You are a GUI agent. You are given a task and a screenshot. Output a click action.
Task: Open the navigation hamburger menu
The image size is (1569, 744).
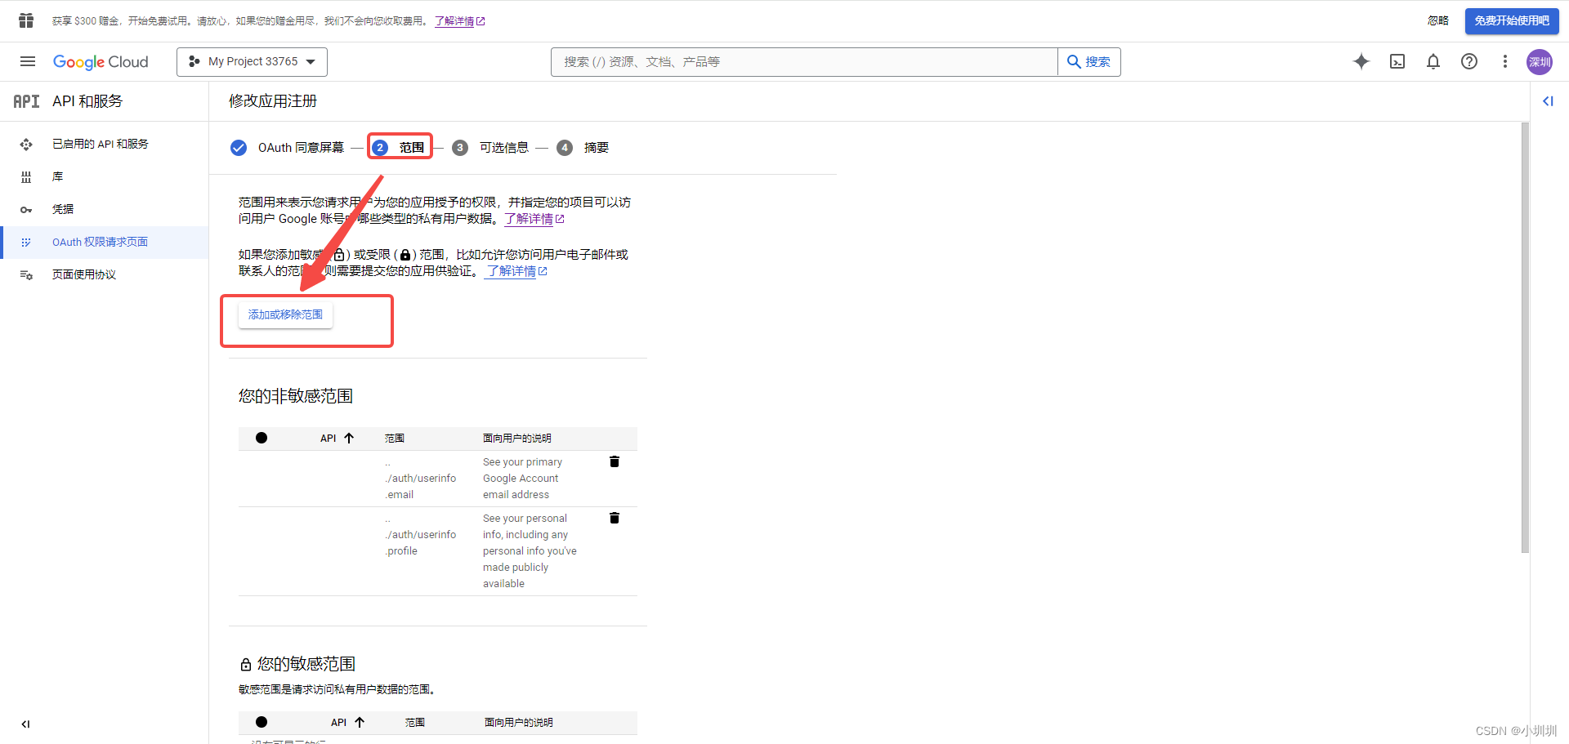point(27,61)
